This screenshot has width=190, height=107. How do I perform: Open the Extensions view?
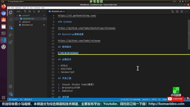(x=11, y=42)
